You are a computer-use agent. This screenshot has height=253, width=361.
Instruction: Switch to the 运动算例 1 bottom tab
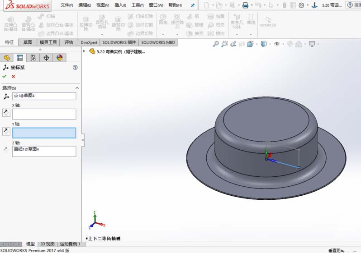coord(70,244)
